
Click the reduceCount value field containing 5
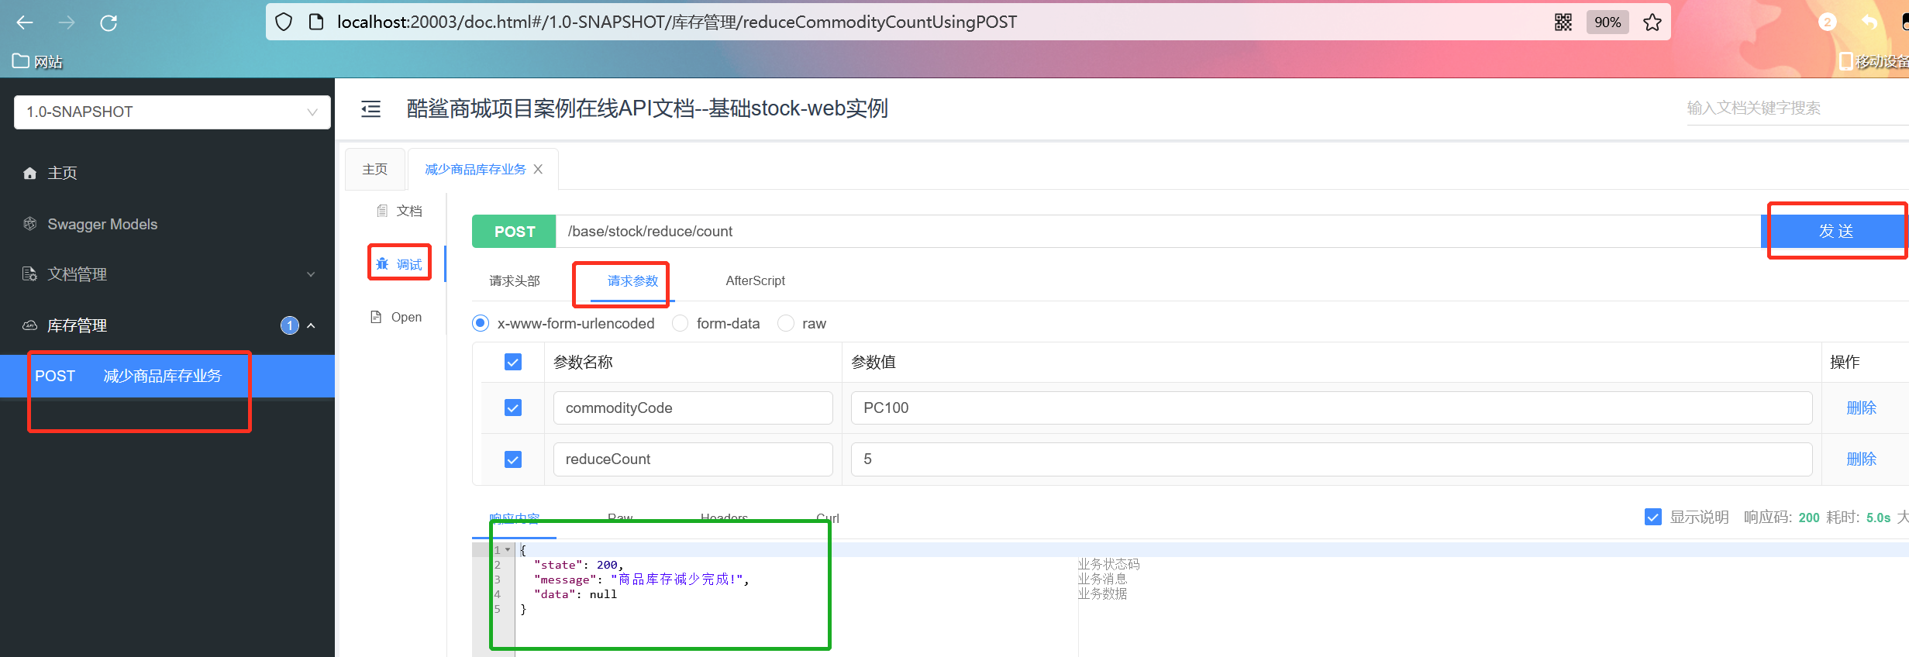coord(1332,459)
